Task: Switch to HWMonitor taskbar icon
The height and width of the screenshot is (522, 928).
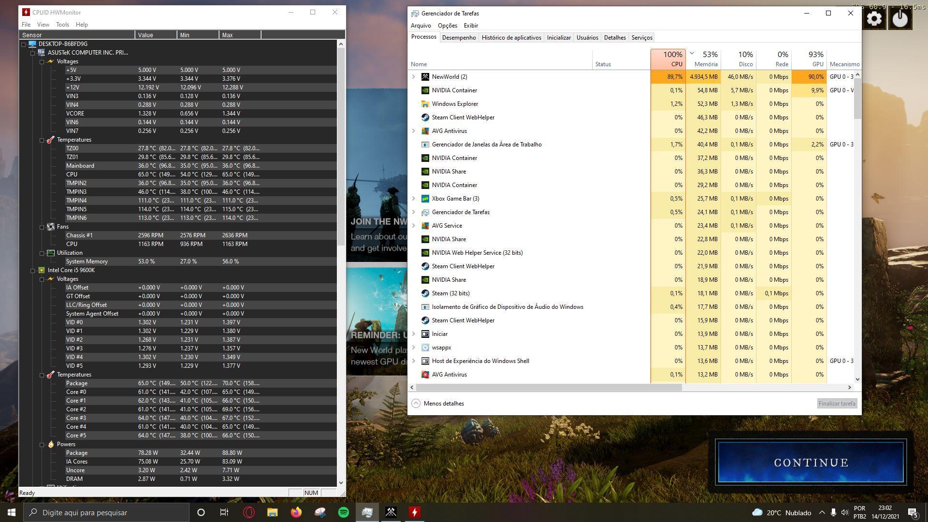Action: coord(415,512)
